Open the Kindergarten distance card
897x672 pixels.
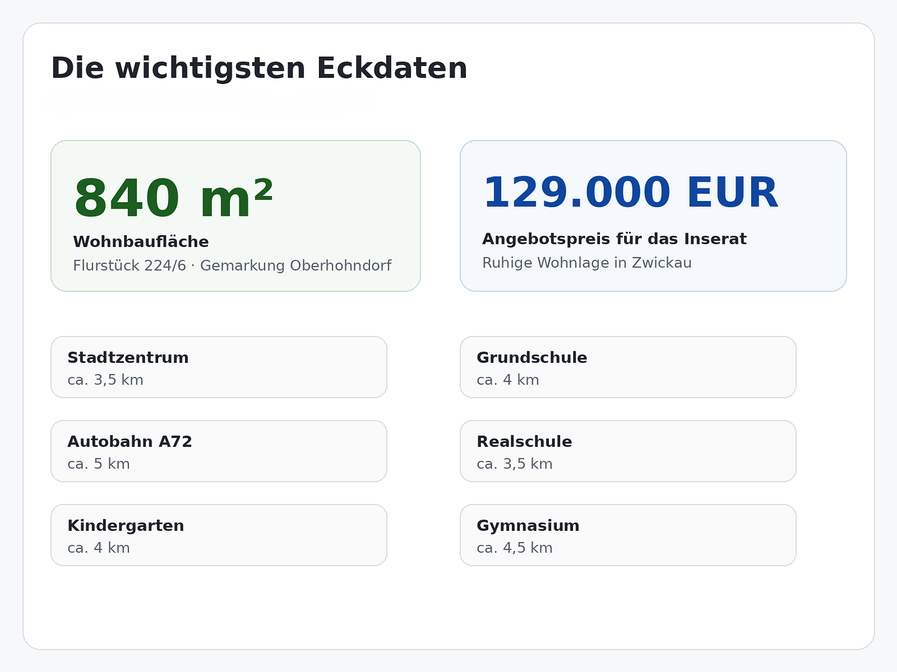[219, 535]
